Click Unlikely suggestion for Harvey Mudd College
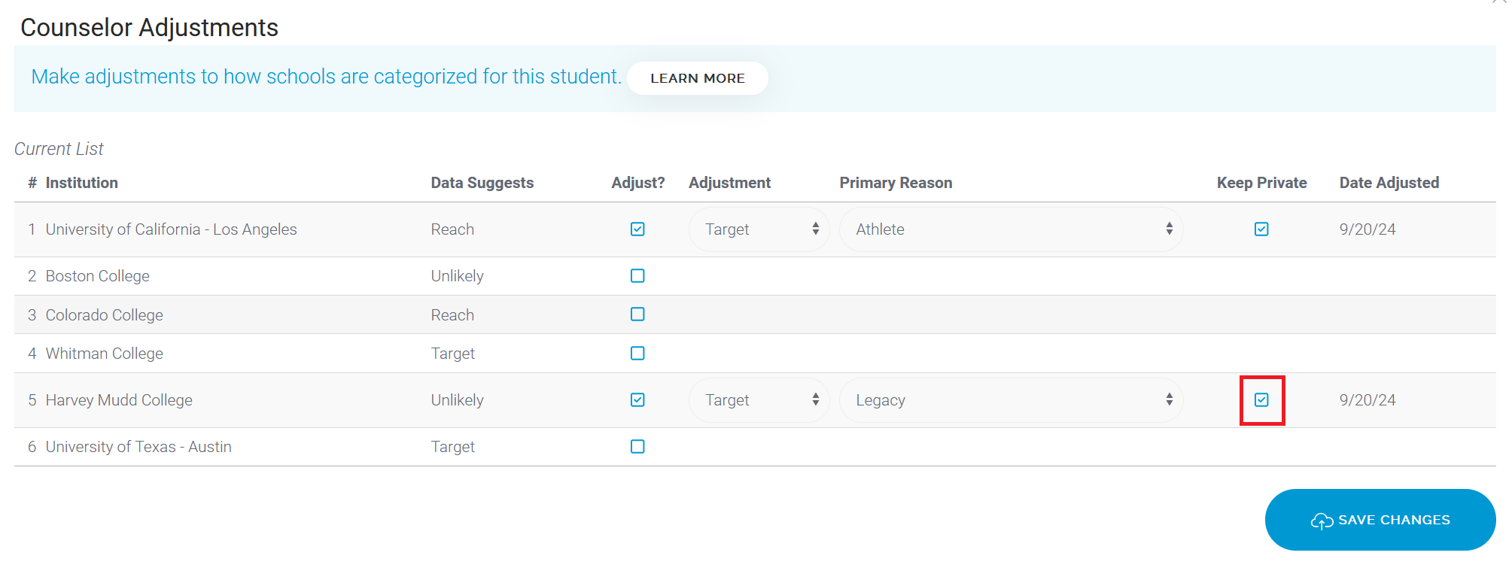 (x=457, y=400)
